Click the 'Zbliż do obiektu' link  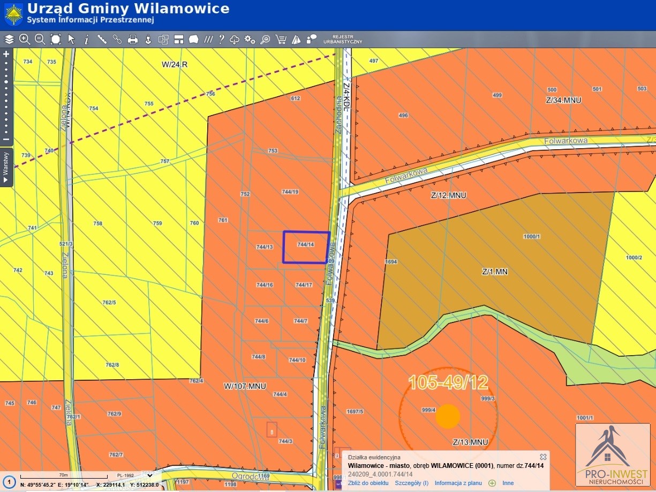coord(368,483)
